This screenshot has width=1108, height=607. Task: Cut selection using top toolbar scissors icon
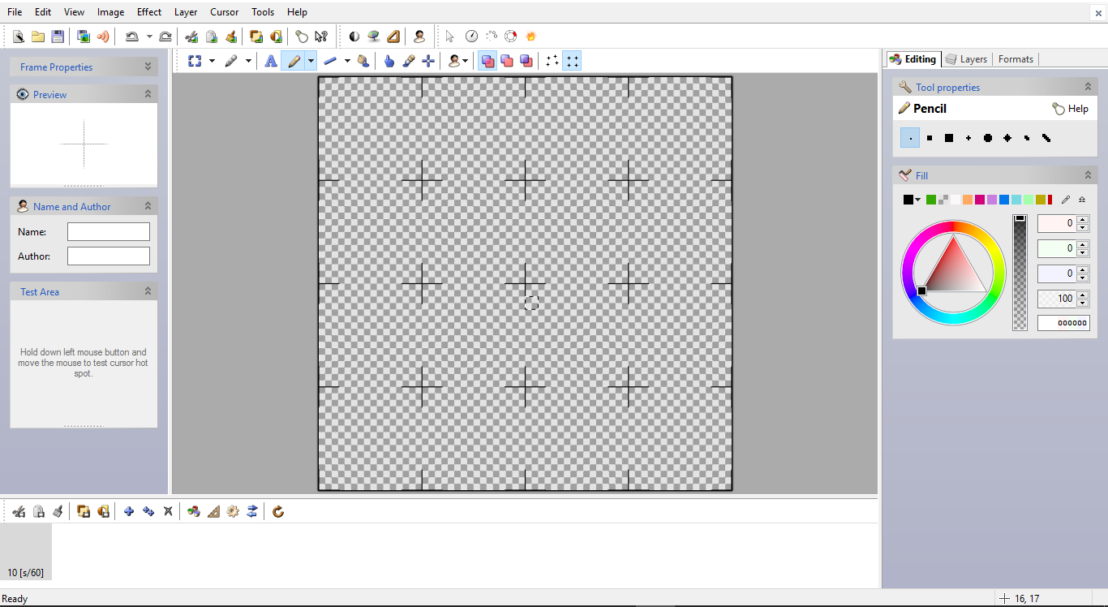pos(191,37)
